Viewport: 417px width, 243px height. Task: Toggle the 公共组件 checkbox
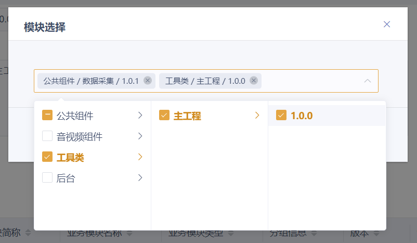point(47,116)
